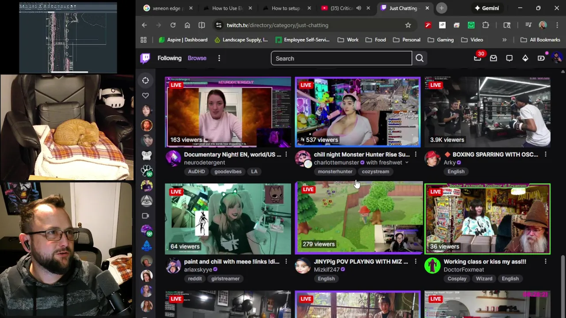This screenshot has height=318, width=566.
Task: Open new browser tab
Action: pyautogui.click(x=441, y=8)
